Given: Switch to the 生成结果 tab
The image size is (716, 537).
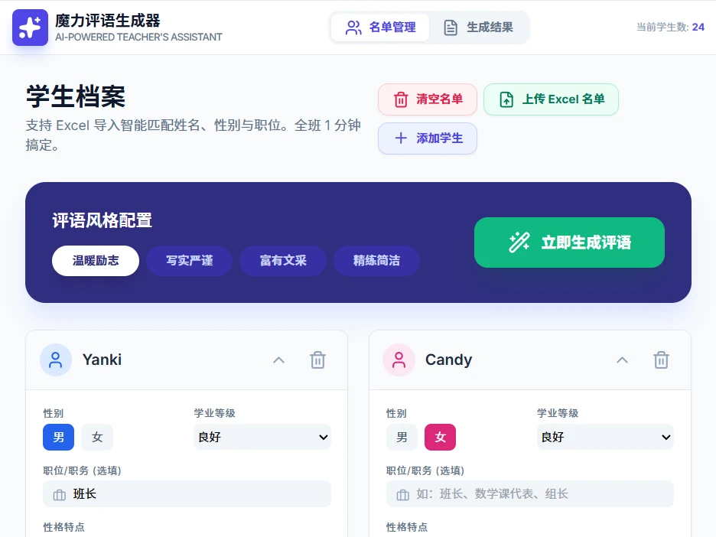Looking at the screenshot, I should click(479, 28).
